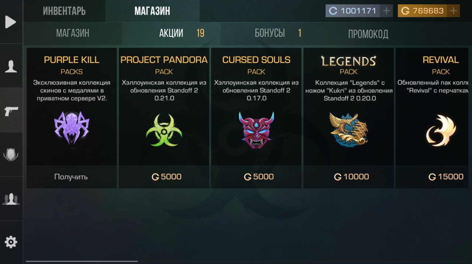The height and width of the screenshot is (264, 472).
Task: Click Получить on the Purple Kill pack
Action: (71, 177)
